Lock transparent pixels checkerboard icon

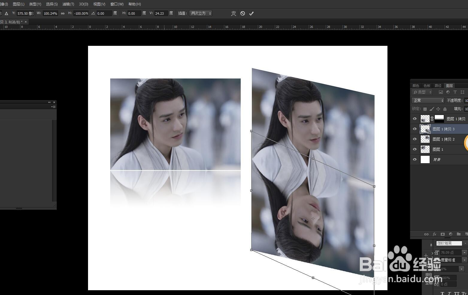pos(425,109)
